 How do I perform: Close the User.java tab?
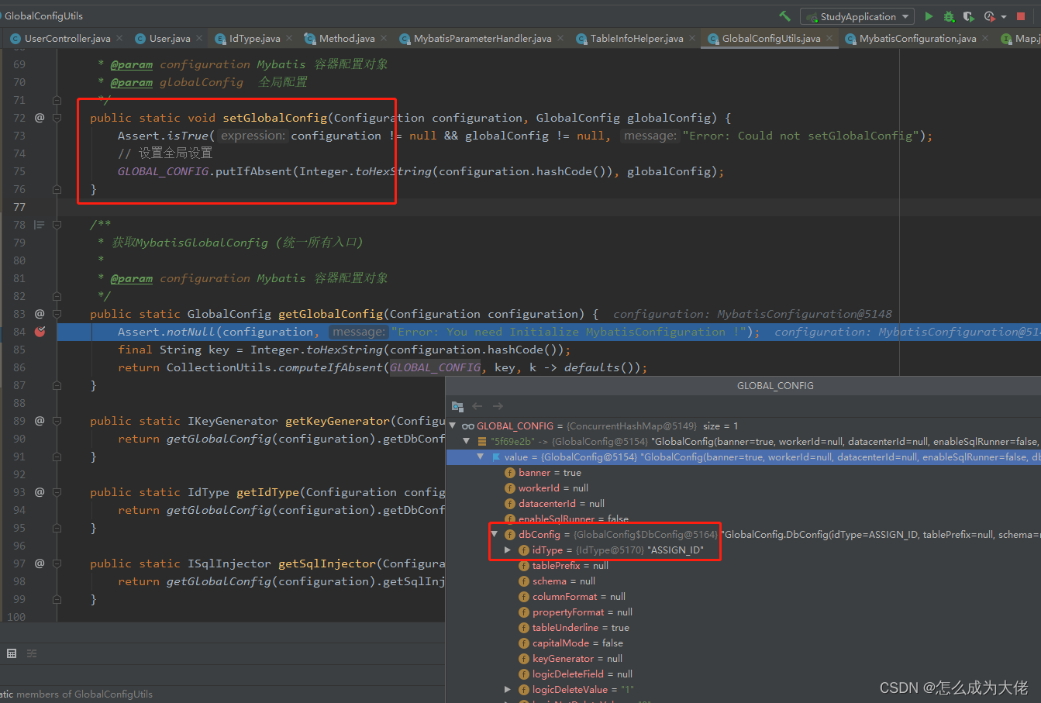point(198,38)
